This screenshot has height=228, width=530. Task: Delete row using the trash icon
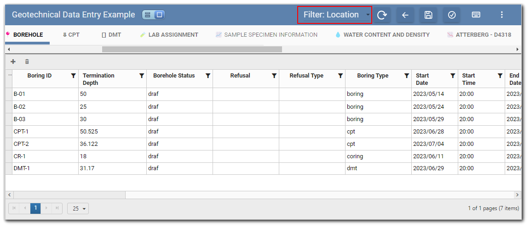coord(27,61)
